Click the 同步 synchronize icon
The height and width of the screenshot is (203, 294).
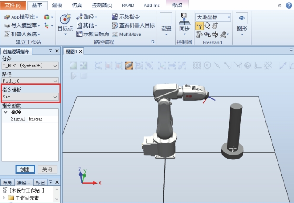click(184, 19)
